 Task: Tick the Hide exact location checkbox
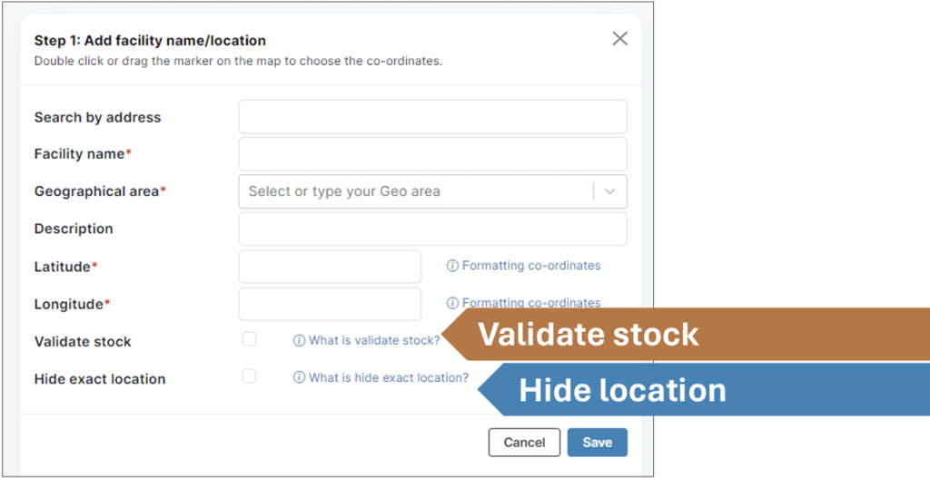[x=249, y=376]
